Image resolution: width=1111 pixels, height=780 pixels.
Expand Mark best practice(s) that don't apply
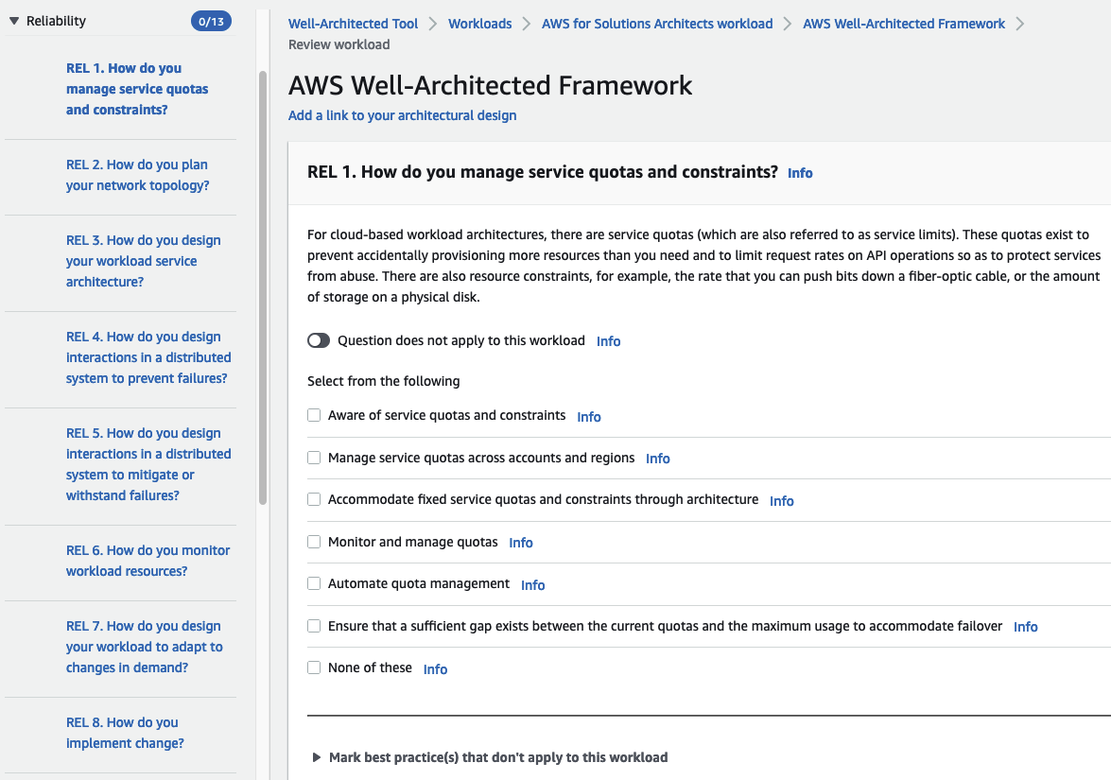(317, 757)
